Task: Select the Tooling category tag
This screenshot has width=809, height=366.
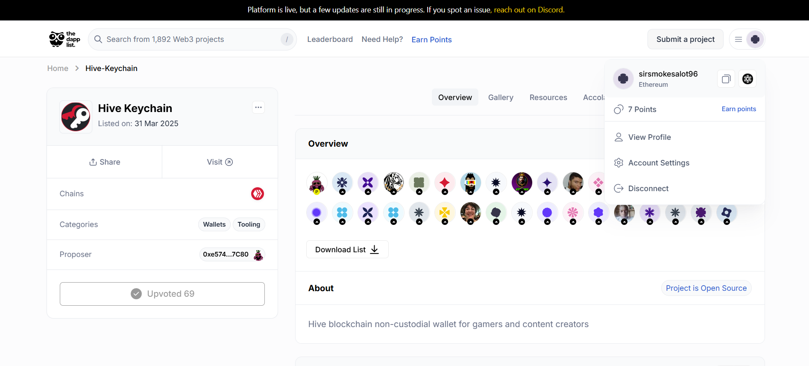Action: (249, 224)
